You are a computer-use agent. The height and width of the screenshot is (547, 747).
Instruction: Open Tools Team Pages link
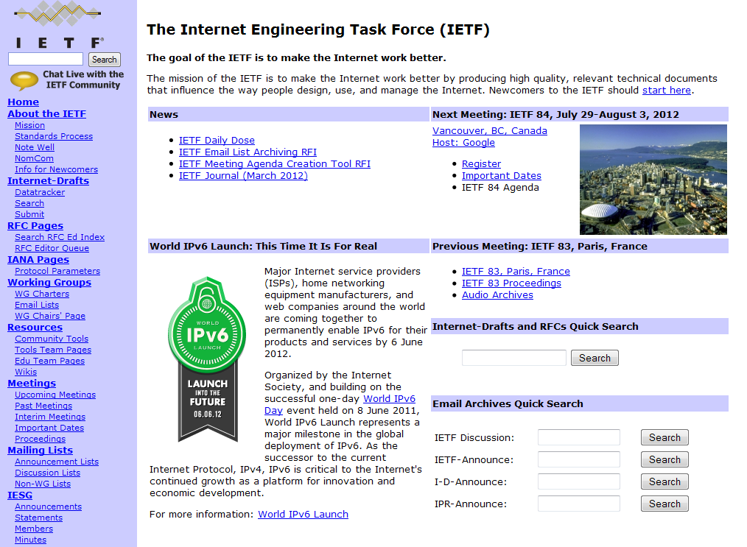[x=53, y=350]
